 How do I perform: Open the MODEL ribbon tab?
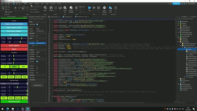pyautogui.click(x=31, y=4)
